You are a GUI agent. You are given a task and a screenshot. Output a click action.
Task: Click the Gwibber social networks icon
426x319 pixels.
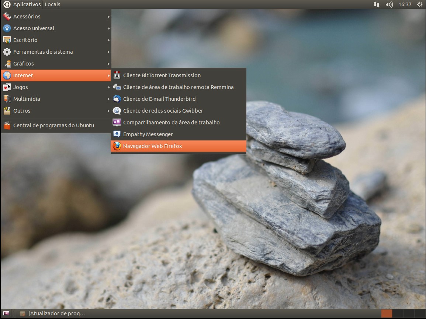pos(117,111)
